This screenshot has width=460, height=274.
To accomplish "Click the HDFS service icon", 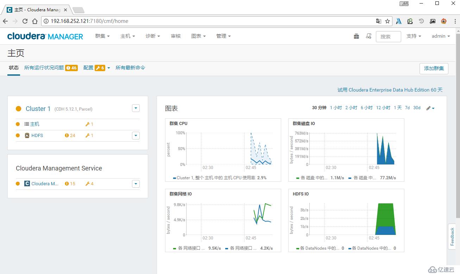I will (27, 135).
